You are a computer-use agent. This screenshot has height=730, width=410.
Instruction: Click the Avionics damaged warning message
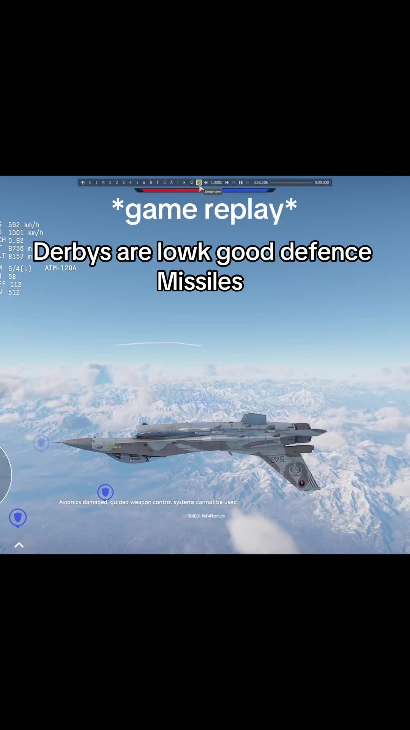[148, 502]
